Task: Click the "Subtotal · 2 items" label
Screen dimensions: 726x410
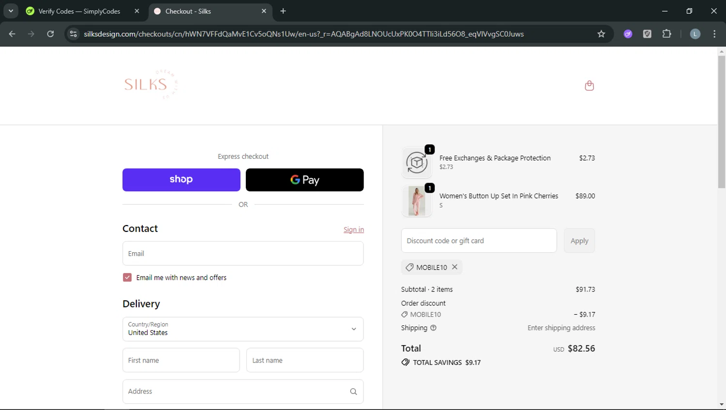Action: pos(427,289)
